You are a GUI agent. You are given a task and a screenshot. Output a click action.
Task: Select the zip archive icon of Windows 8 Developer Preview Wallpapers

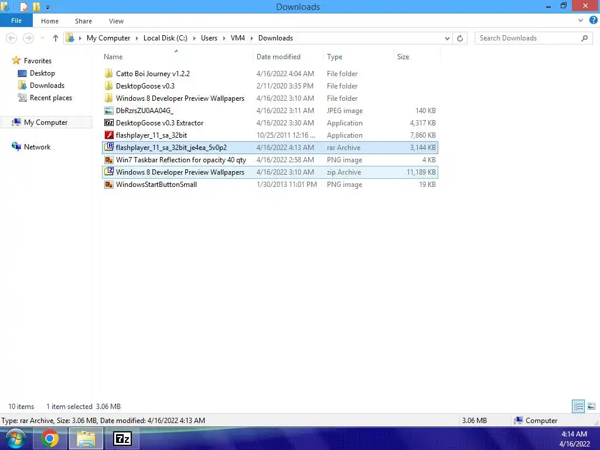click(x=108, y=172)
